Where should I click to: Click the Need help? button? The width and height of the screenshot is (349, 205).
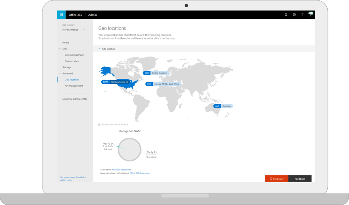pyautogui.click(x=277, y=179)
